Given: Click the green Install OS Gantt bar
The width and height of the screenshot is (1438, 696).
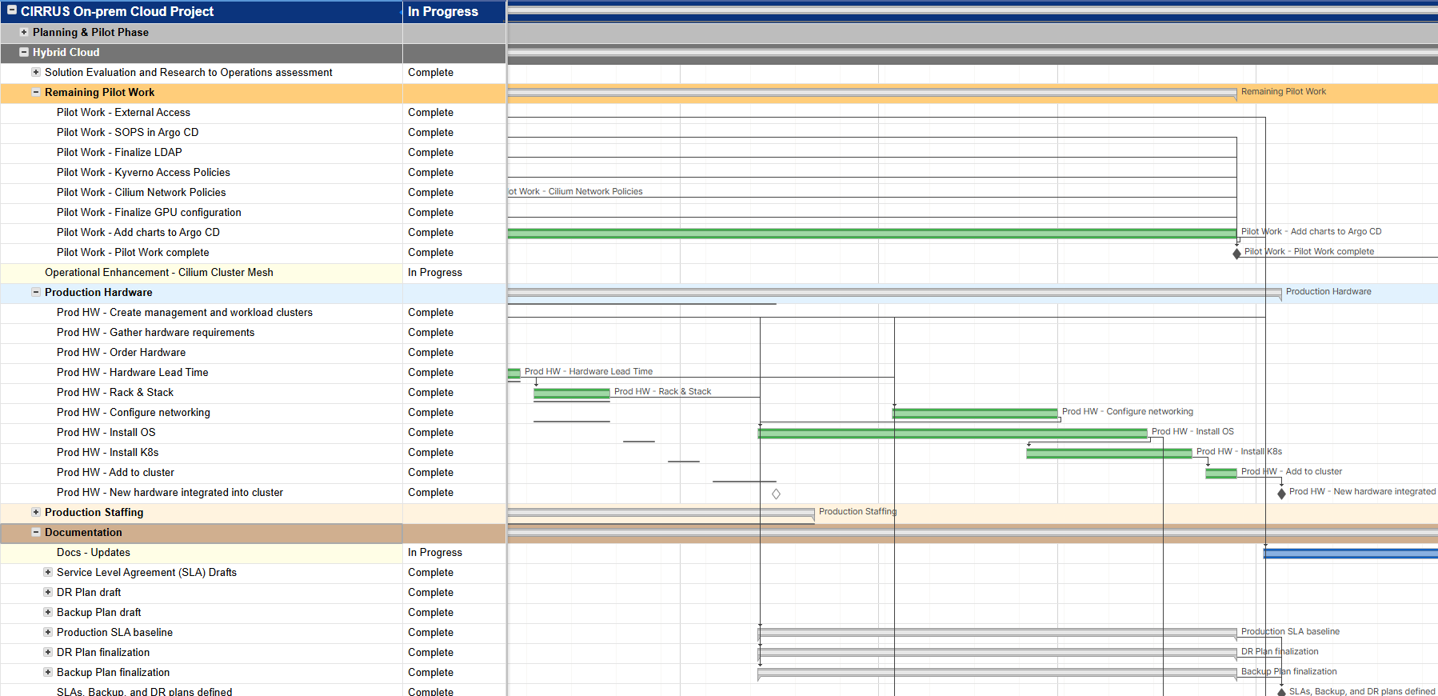Looking at the screenshot, I should (953, 433).
